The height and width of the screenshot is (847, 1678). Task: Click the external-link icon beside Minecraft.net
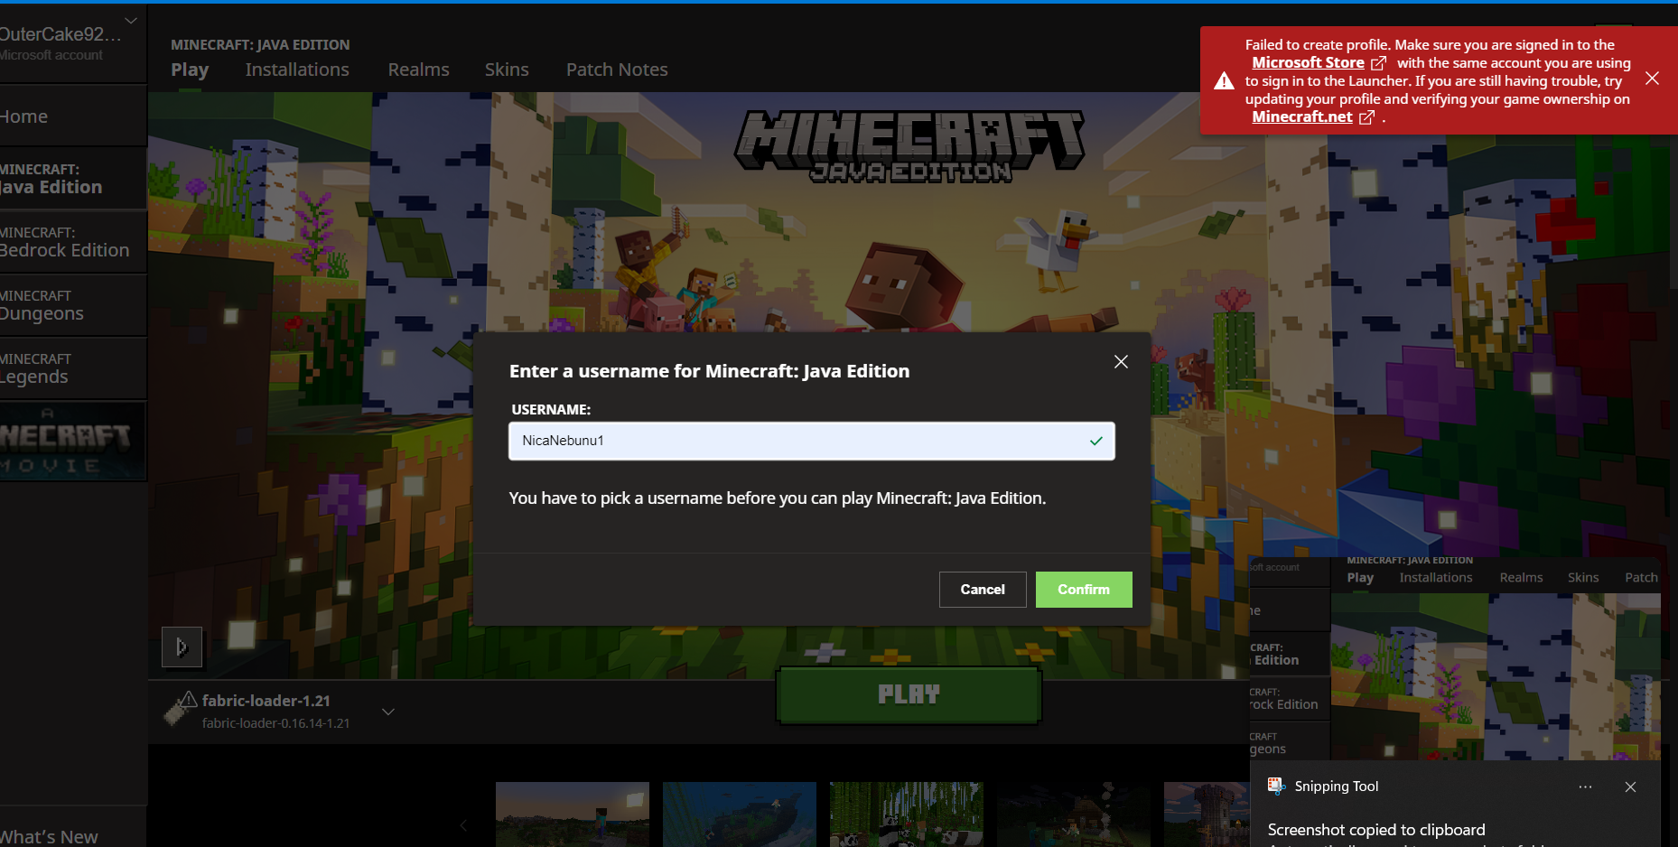click(x=1366, y=117)
